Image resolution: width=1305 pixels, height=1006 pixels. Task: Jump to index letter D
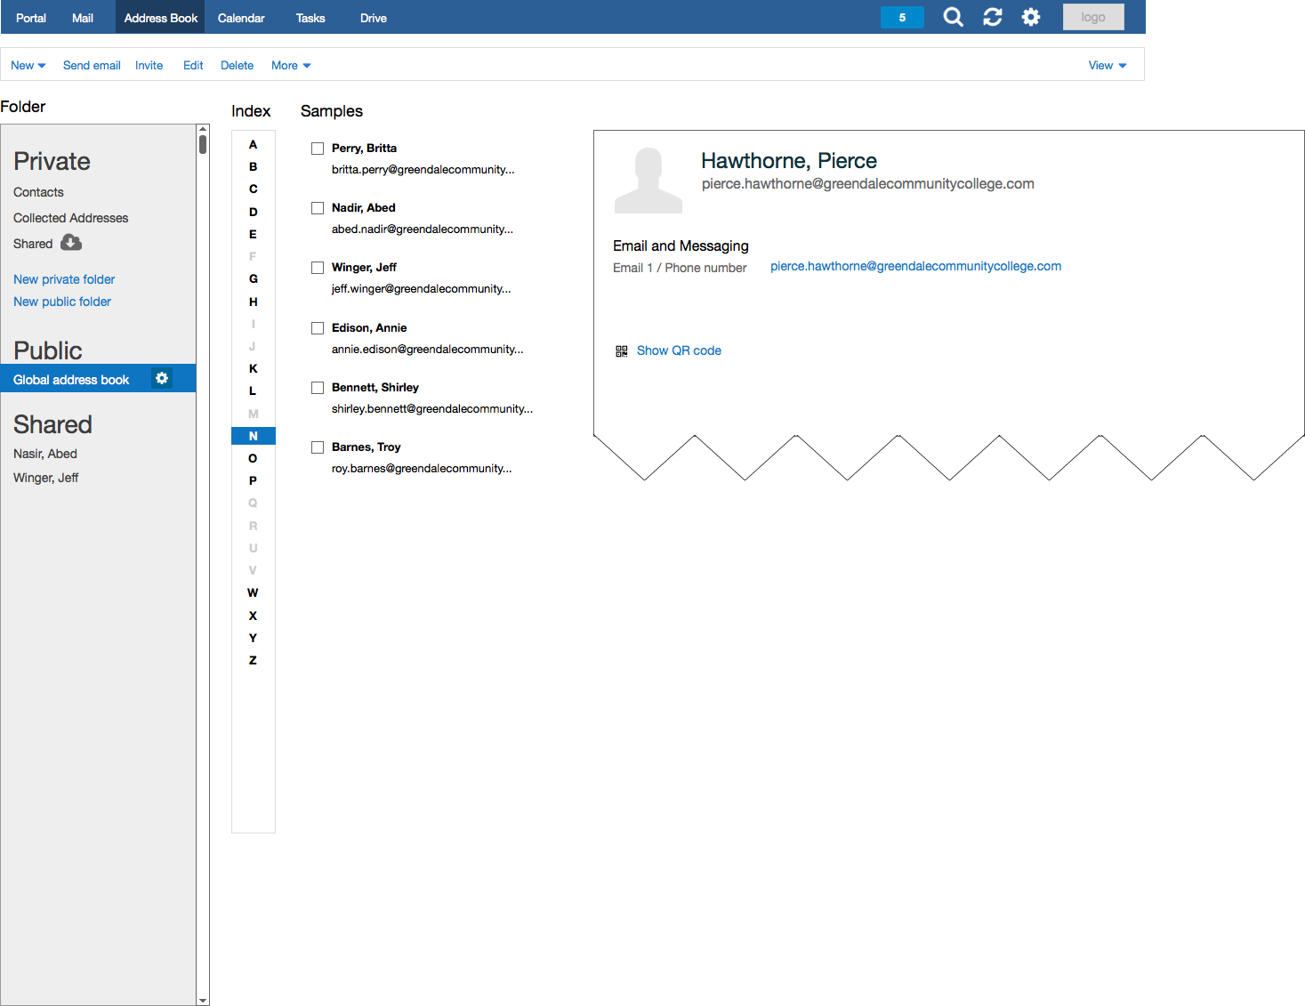point(253,212)
